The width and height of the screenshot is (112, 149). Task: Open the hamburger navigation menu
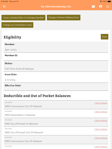[x=4, y=6]
